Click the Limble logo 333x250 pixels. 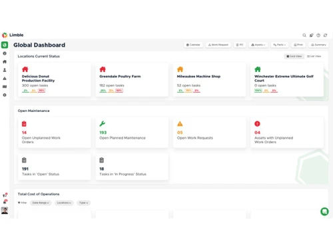click(x=13, y=35)
